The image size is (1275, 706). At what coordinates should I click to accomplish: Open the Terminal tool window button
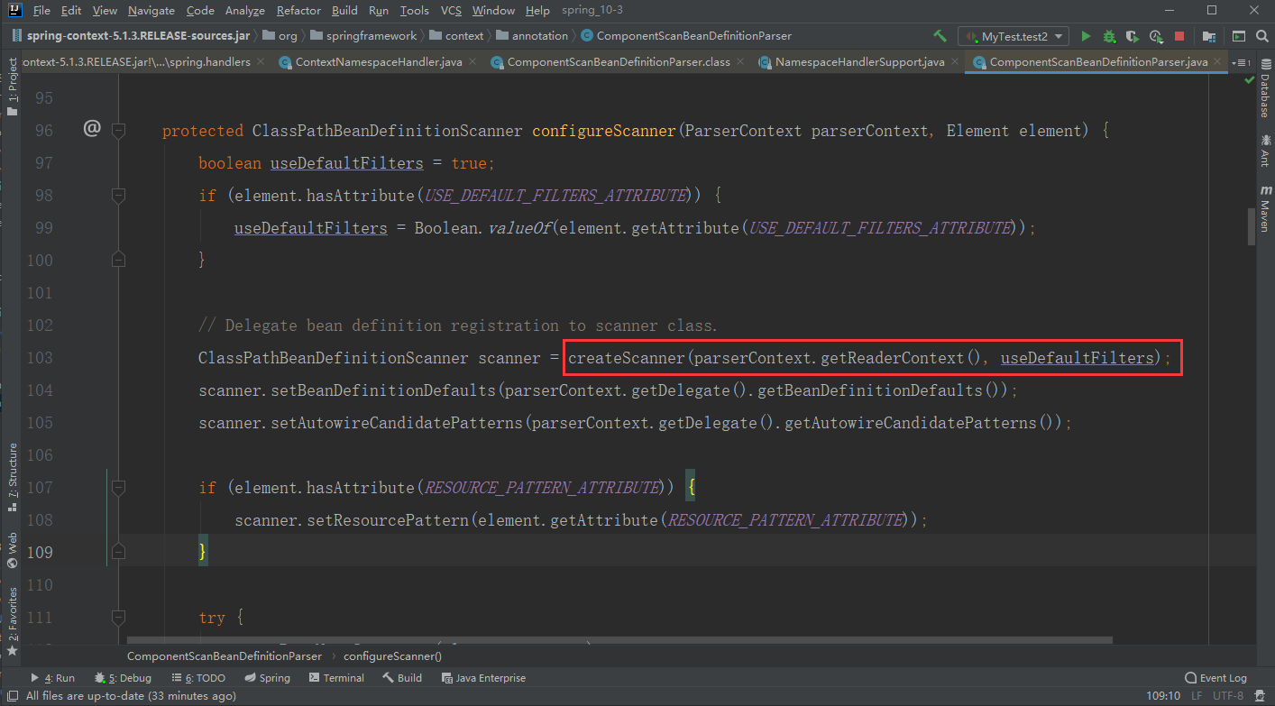coord(336,678)
